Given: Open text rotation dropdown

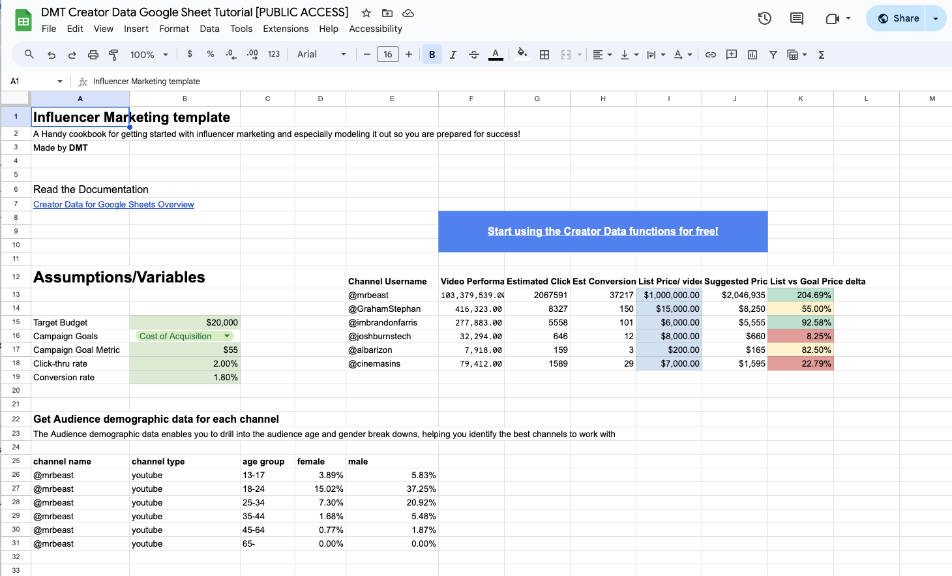Looking at the screenshot, I should coord(683,55).
